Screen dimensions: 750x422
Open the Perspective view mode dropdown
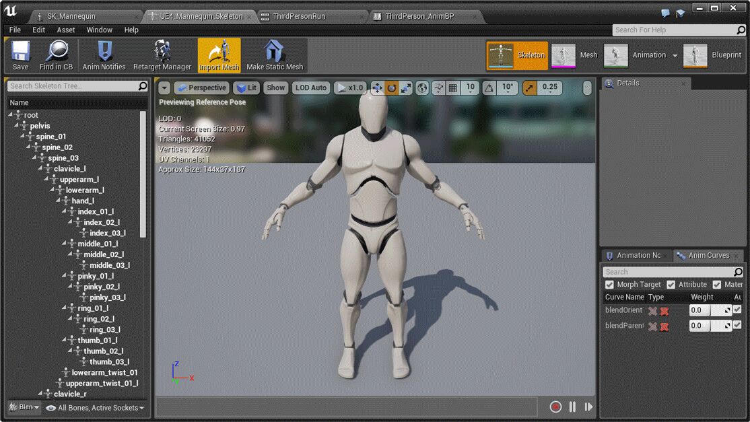[x=202, y=87]
